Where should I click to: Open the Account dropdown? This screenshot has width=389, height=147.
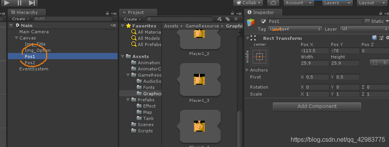[299, 3]
